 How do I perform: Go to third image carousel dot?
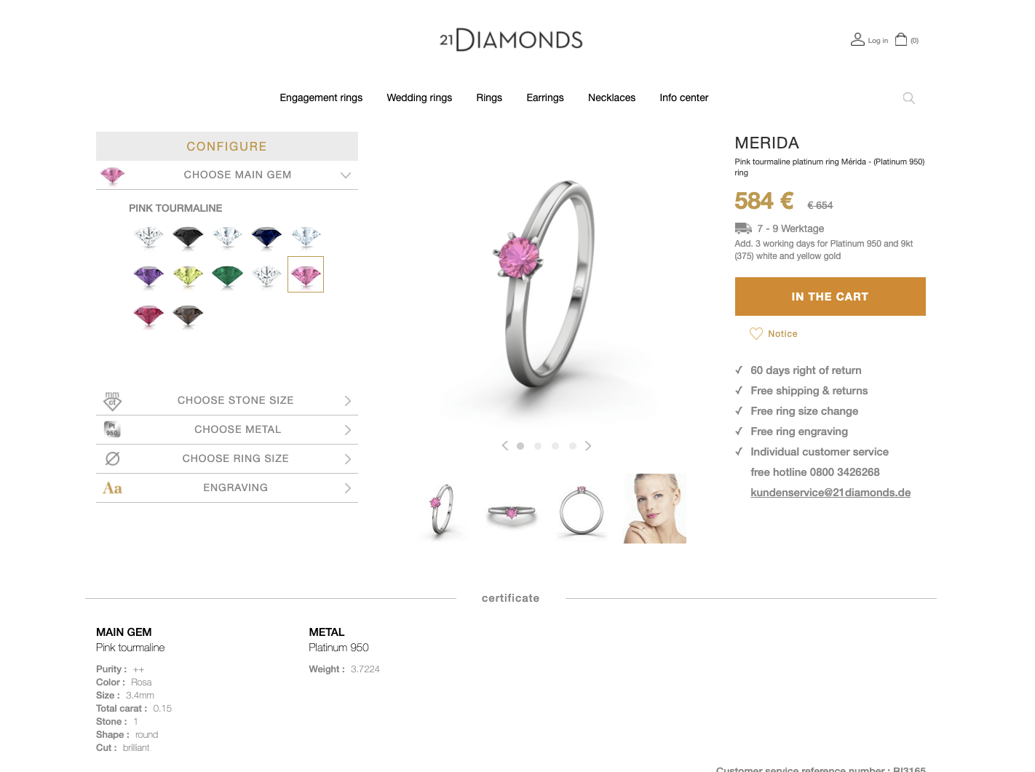[555, 446]
